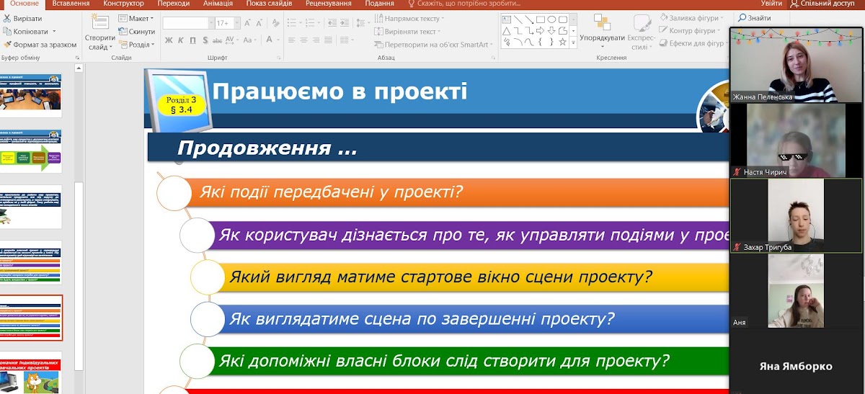The image size is (865, 394).
Task: Switch to the Переходи (Transitions) tab
Action: point(174,4)
